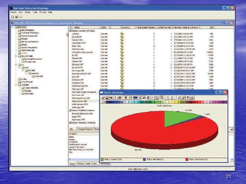Open the Folder menu
This screenshot has height=184, width=246.
28,12
